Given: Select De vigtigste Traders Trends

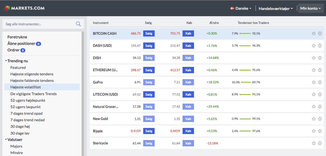Looking at the screenshot, I should [x=33, y=94].
